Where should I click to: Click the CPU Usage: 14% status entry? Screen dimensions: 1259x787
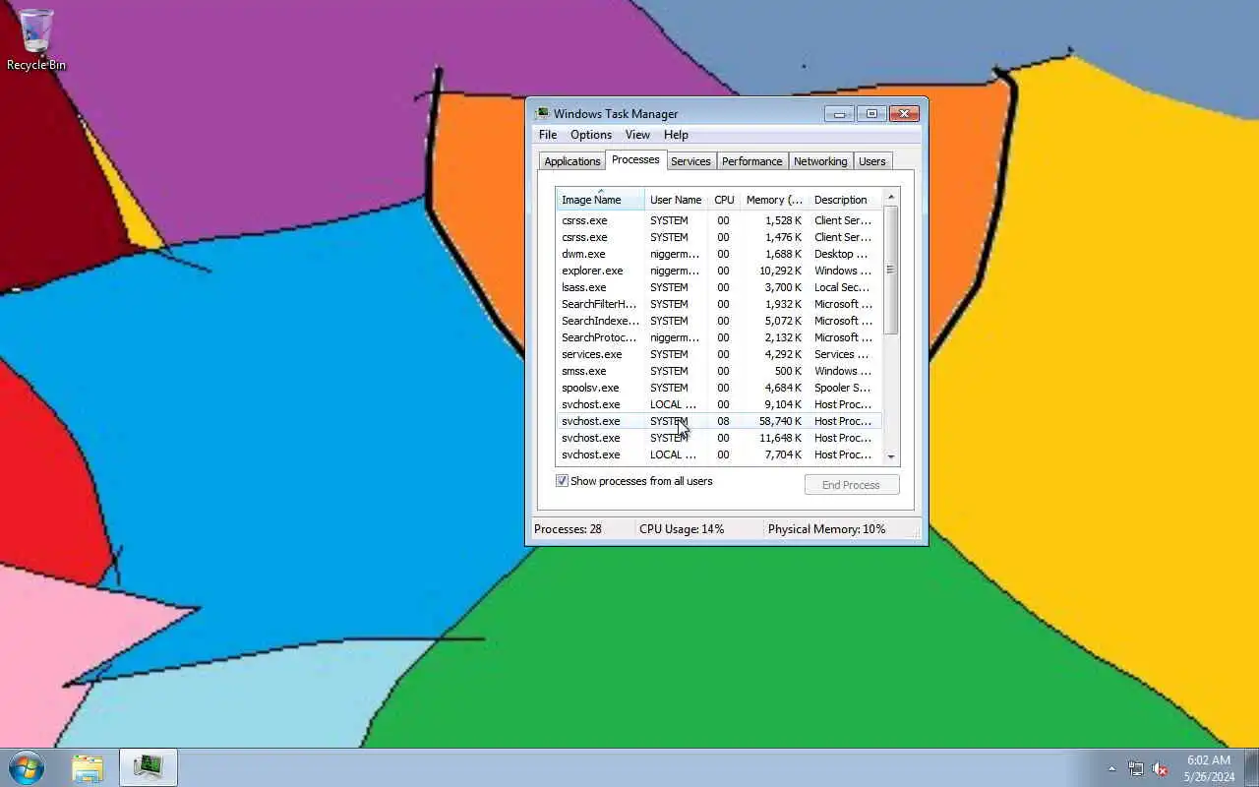[682, 529]
